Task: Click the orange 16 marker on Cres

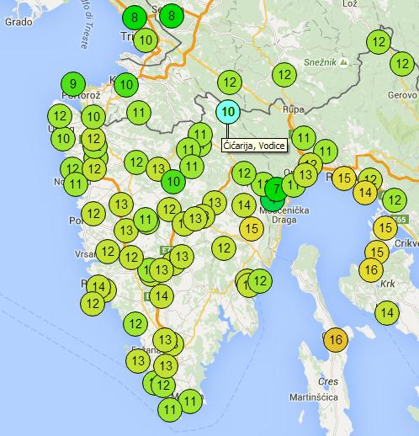Action: (x=336, y=340)
